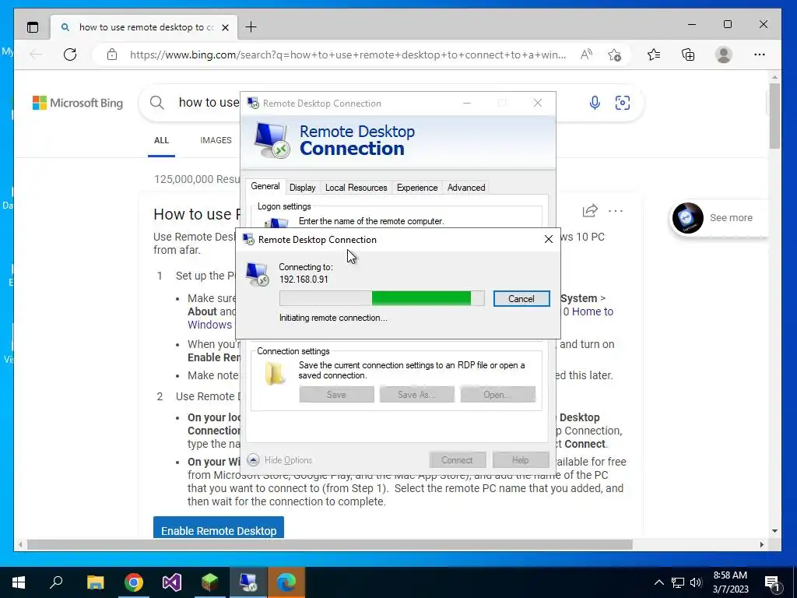Click the Windows link in step one
The image size is (797, 598).
point(209,325)
